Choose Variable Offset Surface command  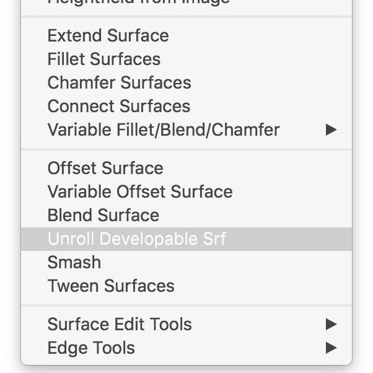tap(186, 191)
